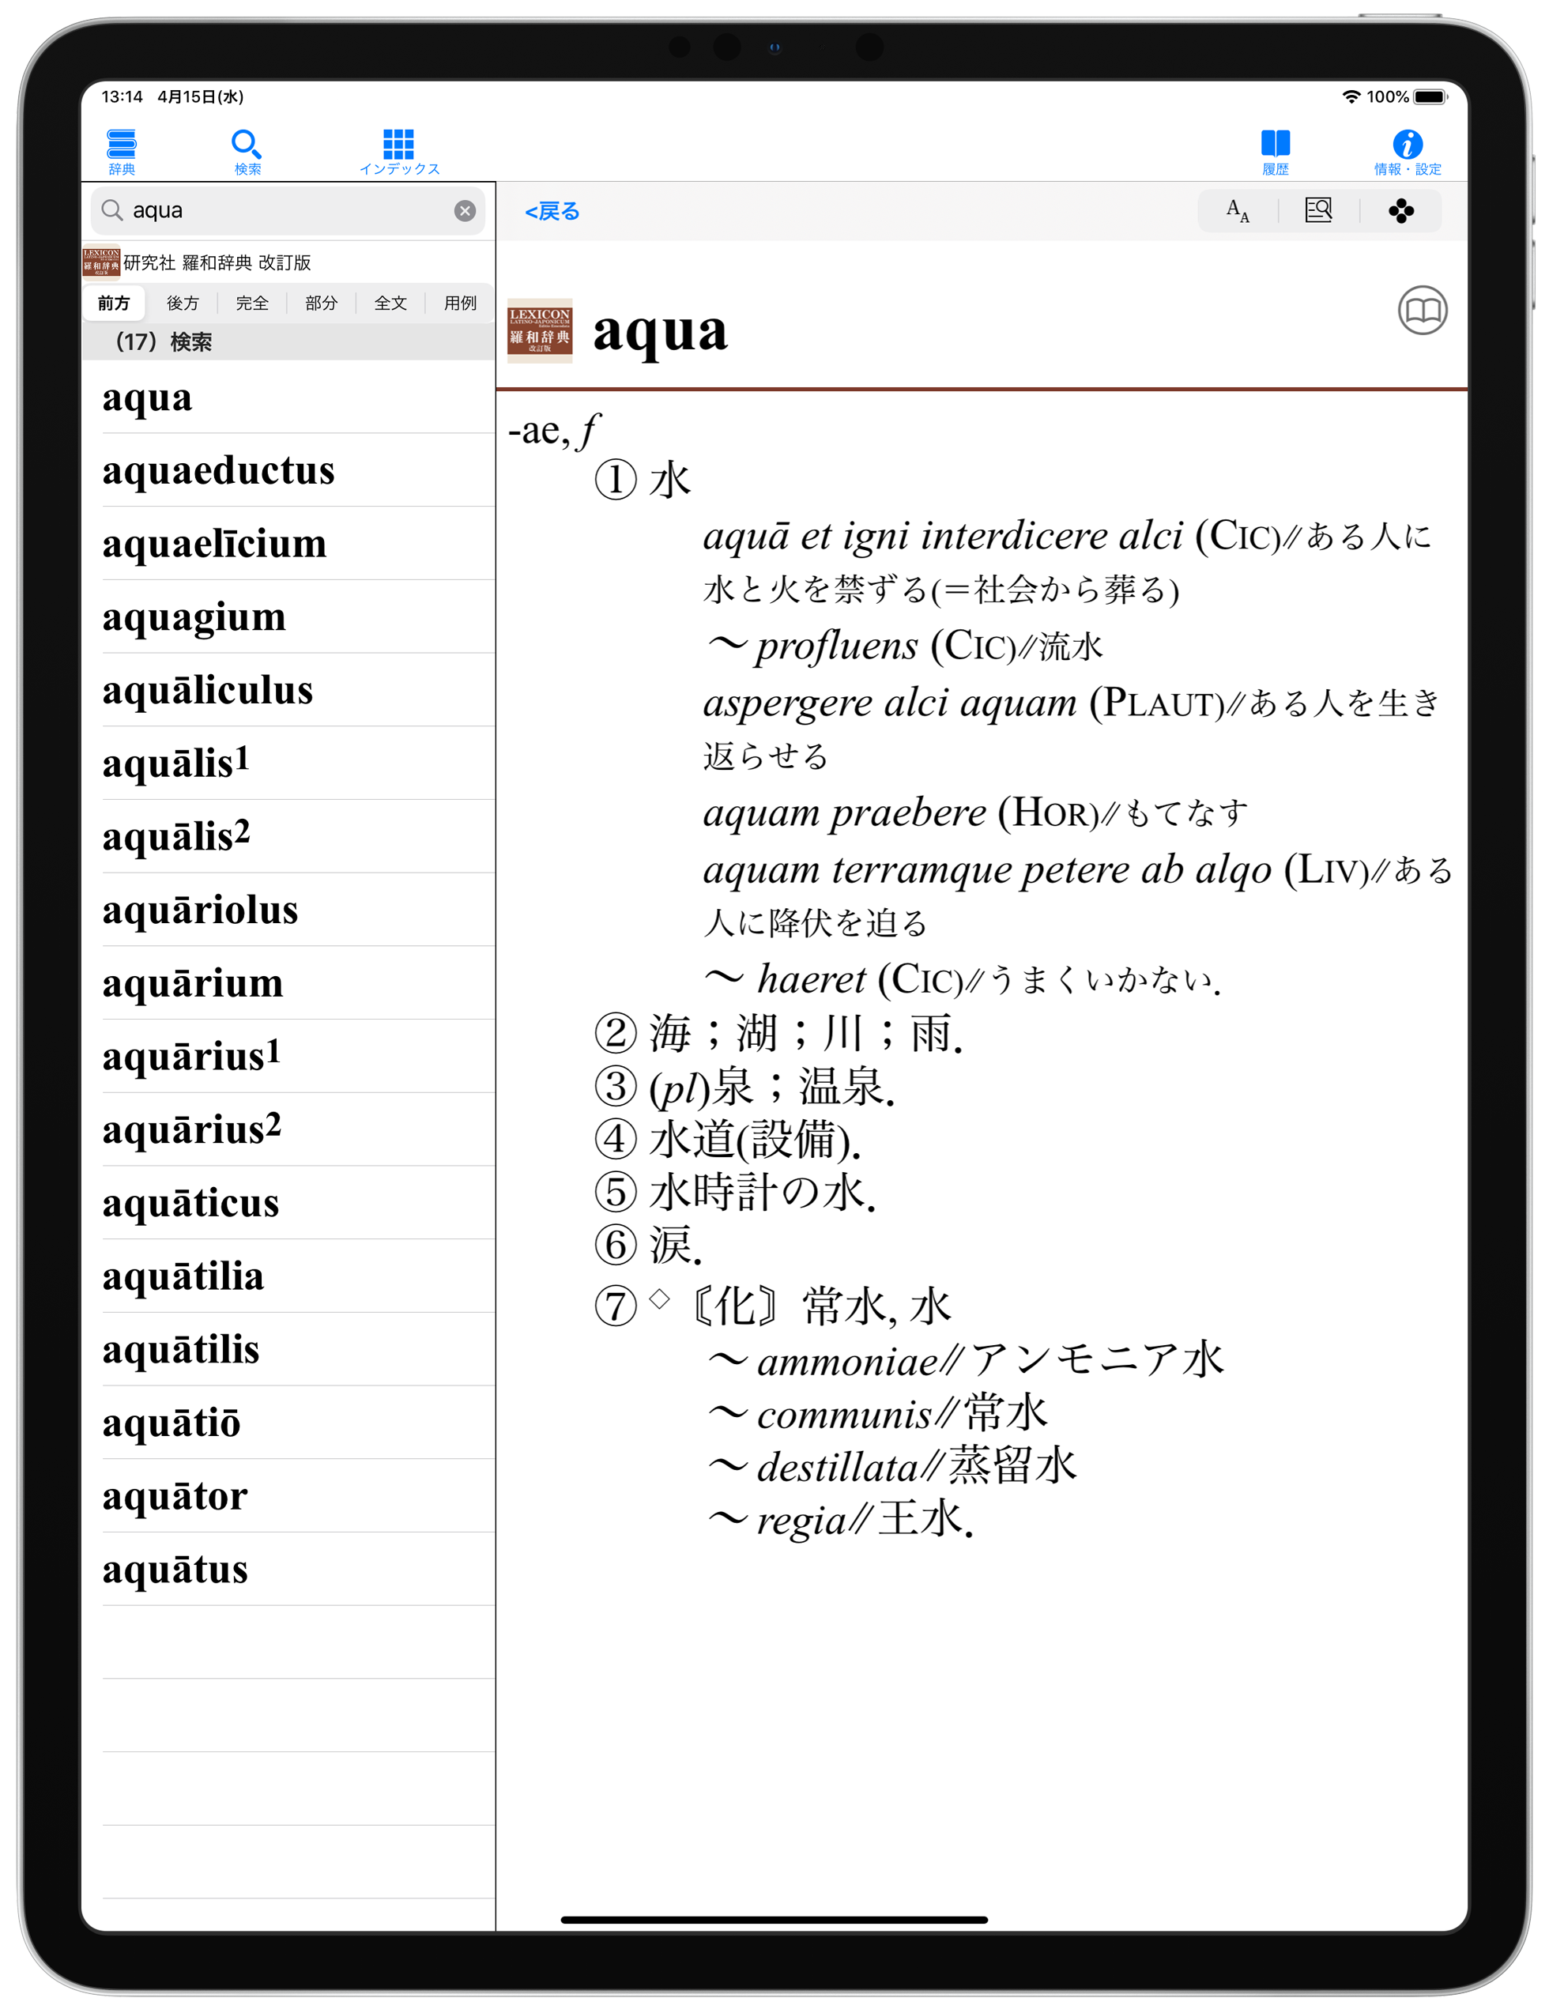Image resolution: width=1549 pixels, height=2013 pixels.
Task: Switch to 完全 exact match mode
Action: [x=251, y=303]
